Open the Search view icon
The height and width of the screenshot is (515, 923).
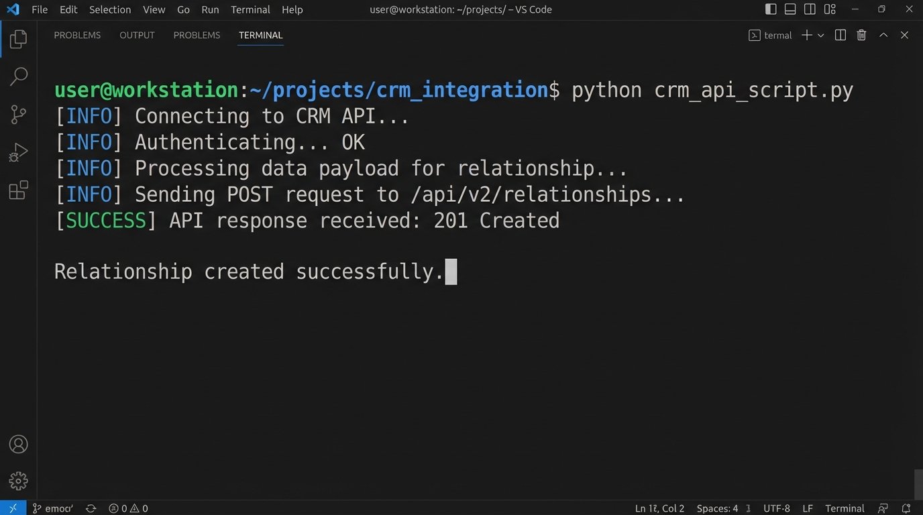point(18,76)
